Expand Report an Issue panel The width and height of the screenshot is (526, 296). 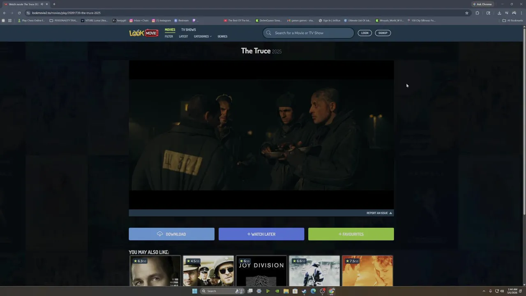[x=379, y=213]
